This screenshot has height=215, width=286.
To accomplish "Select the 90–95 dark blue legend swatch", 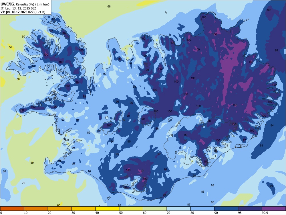I will pyautogui.click(x=226, y=209).
